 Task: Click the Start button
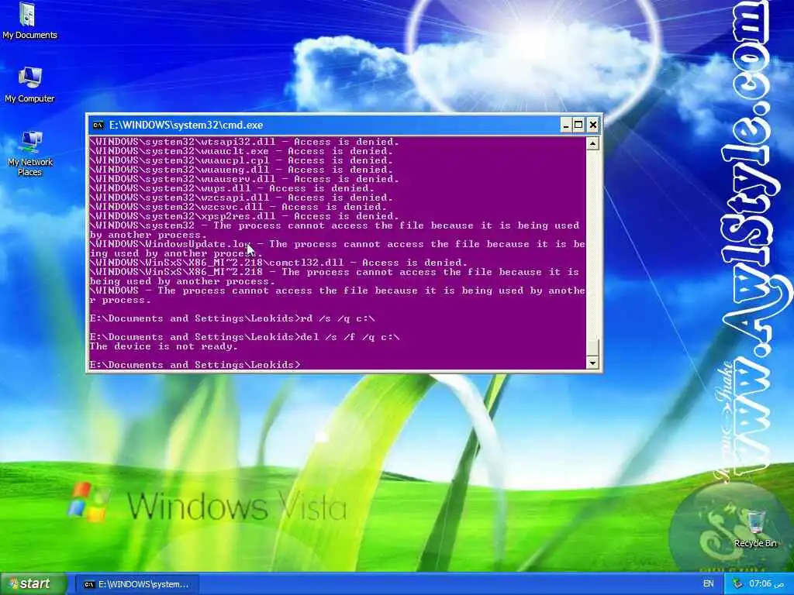(x=33, y=584)
